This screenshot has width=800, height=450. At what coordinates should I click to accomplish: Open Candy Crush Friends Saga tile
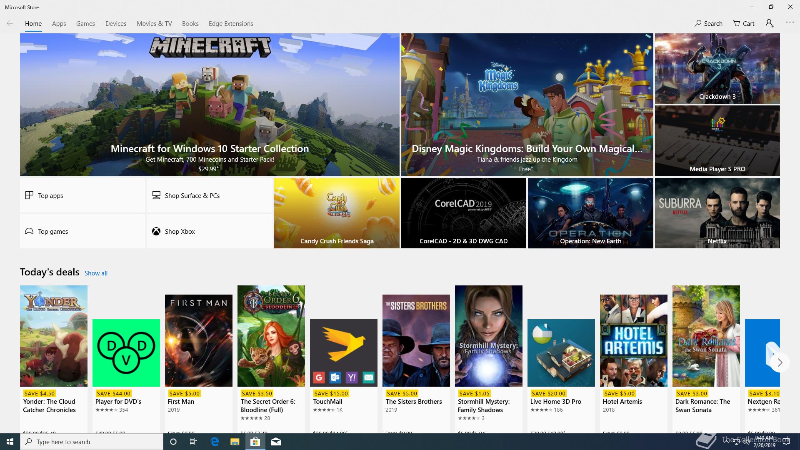coord(337,213)
